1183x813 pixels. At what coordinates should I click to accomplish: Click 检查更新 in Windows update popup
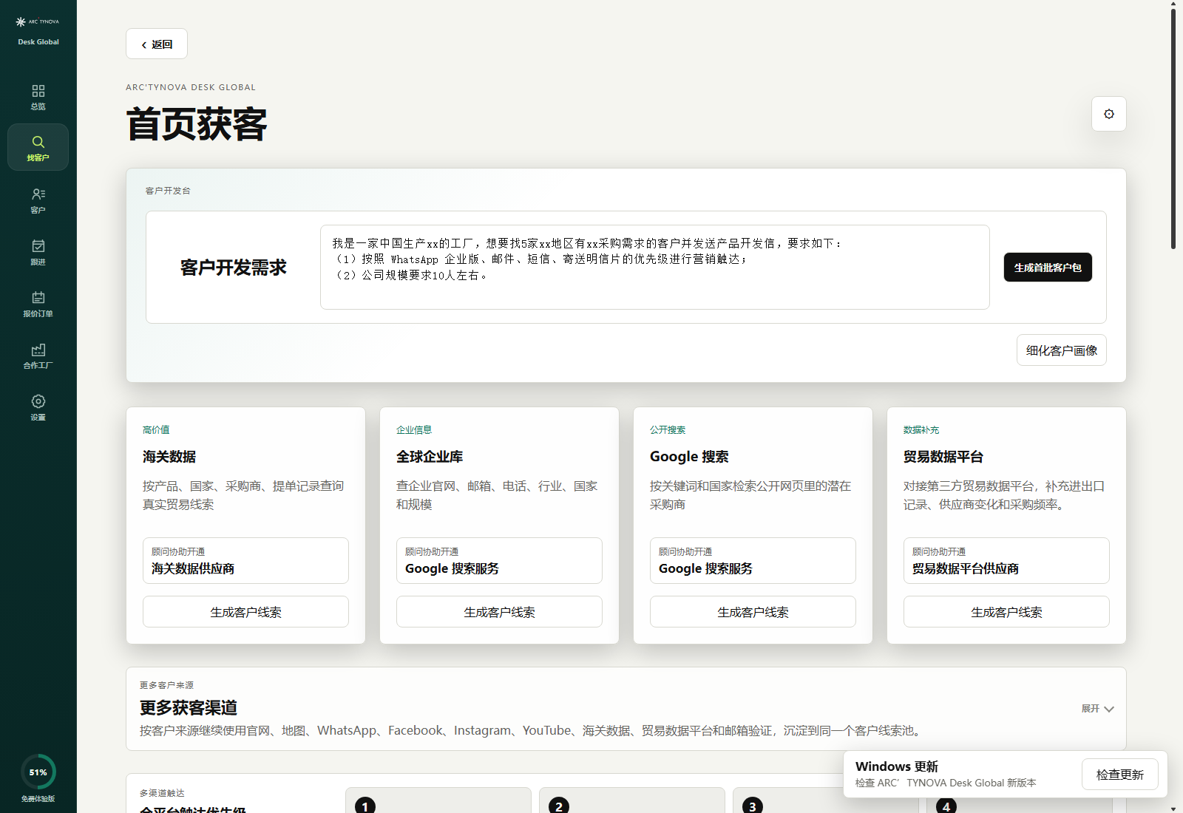(1119, 775)
